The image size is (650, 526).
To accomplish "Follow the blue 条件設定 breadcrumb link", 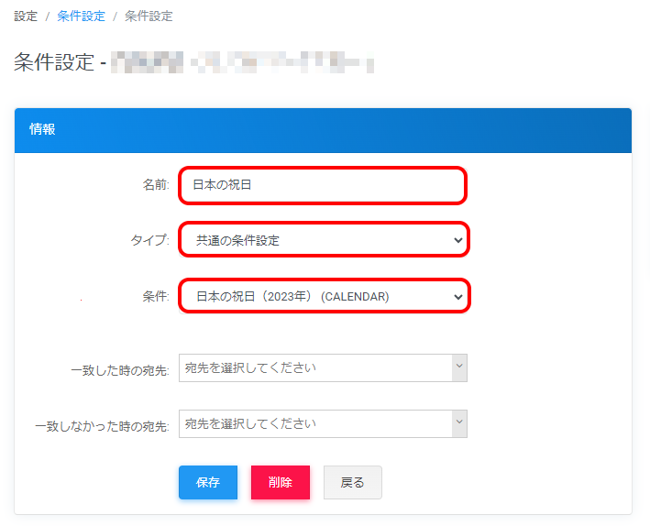I will [x=81, y=16].
